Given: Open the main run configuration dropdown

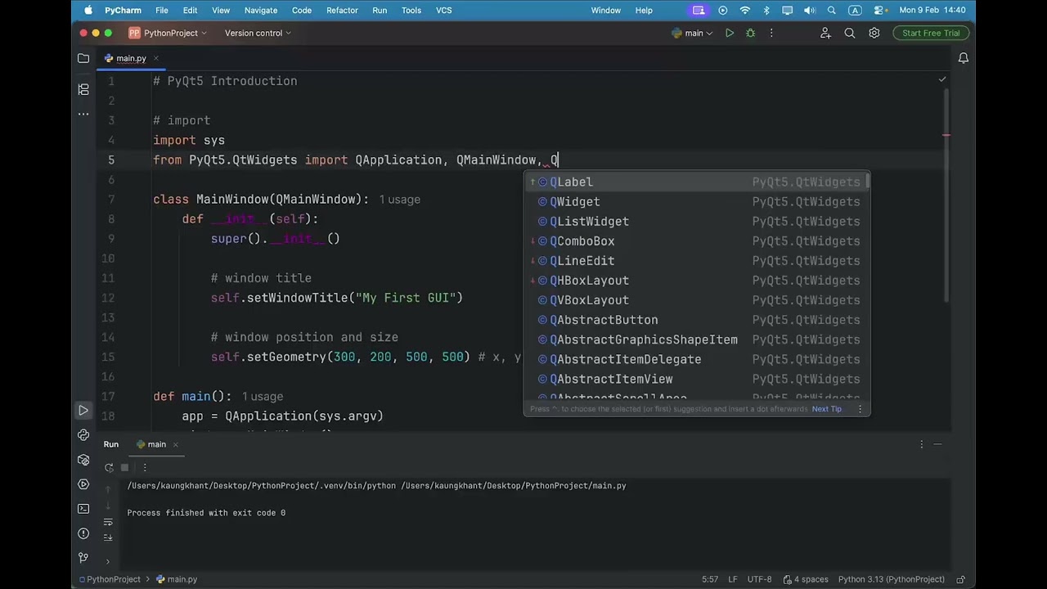Looking at the screenshot, I should coord(692,33).
